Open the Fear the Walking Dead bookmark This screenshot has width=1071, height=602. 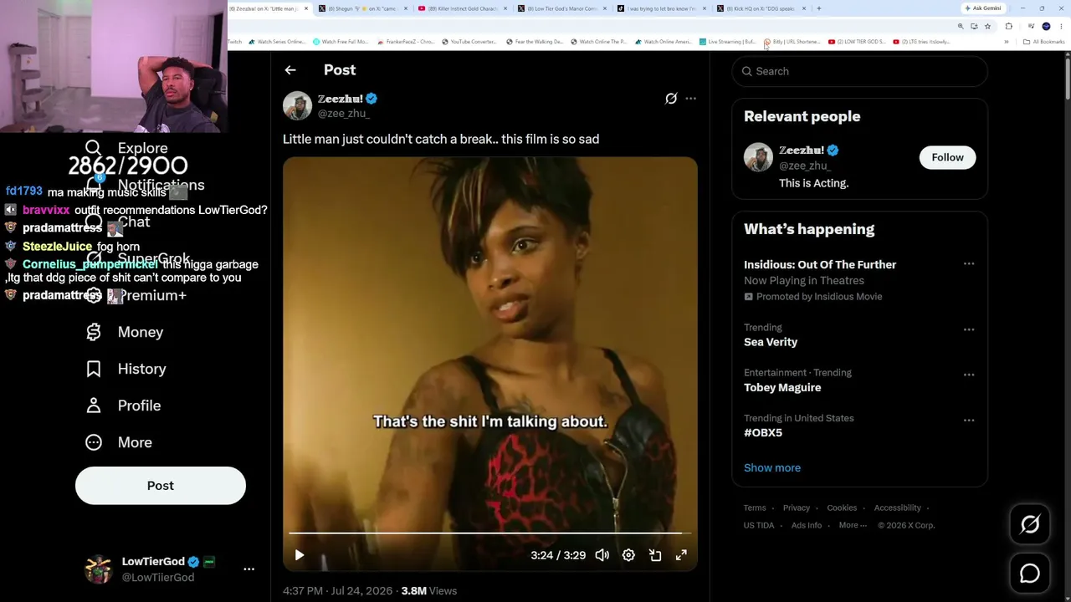535,42
